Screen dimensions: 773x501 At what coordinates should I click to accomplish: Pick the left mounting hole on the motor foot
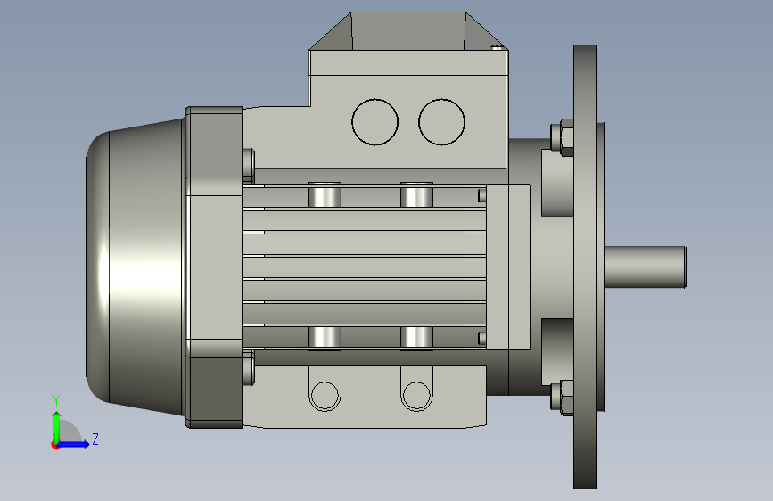pos(325,395)
